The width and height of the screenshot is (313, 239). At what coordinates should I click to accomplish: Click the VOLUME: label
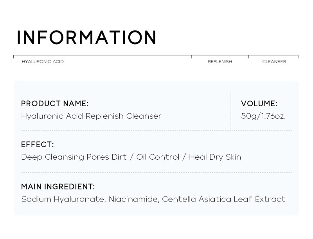tap(259, 103)
